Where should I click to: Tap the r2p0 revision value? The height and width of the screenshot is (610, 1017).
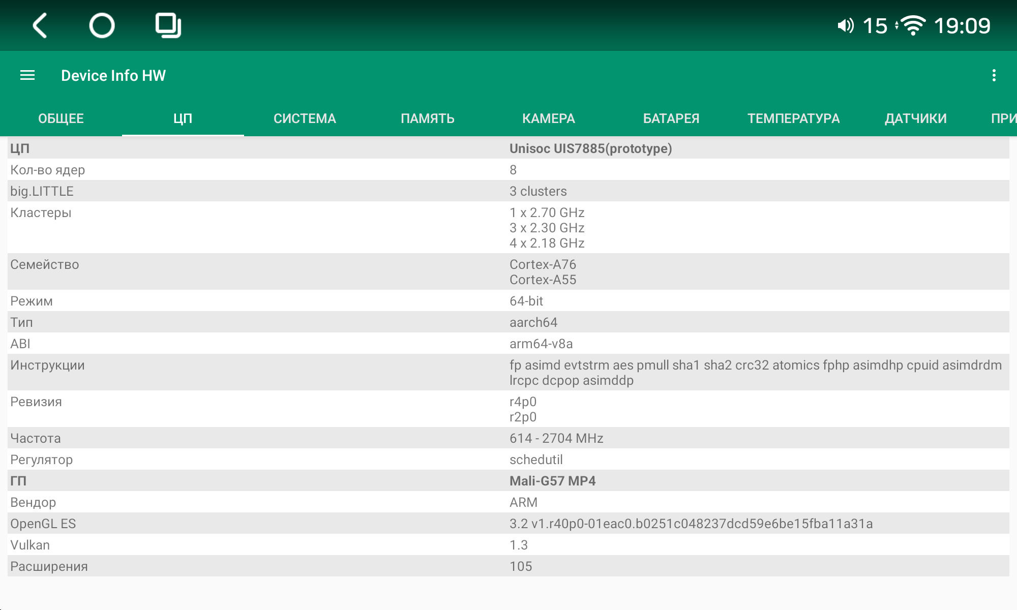[x=523, y=417]
